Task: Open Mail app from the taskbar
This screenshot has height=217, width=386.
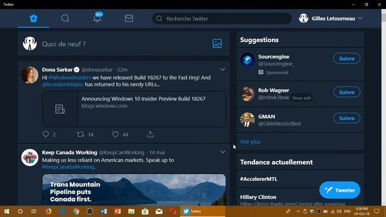Action: coord(159,212)
